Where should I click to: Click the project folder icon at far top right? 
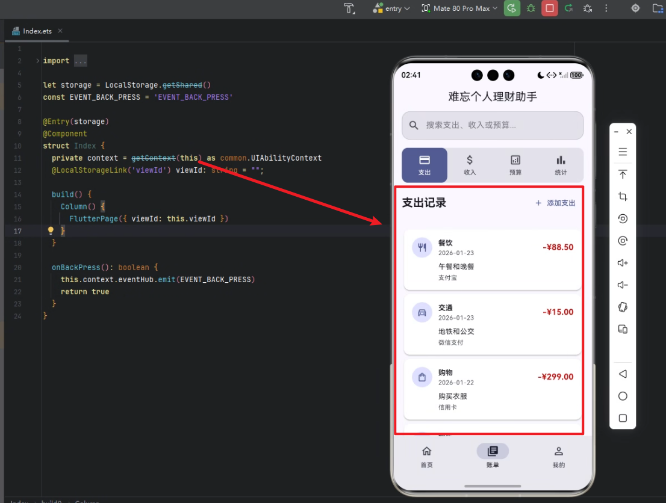click(x=658, y=8)
